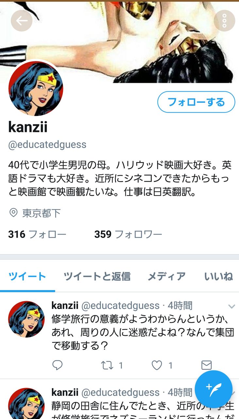Open the large profile avatar picture
The width and height of the screenshot is (239, 419).
click(36, 88)
